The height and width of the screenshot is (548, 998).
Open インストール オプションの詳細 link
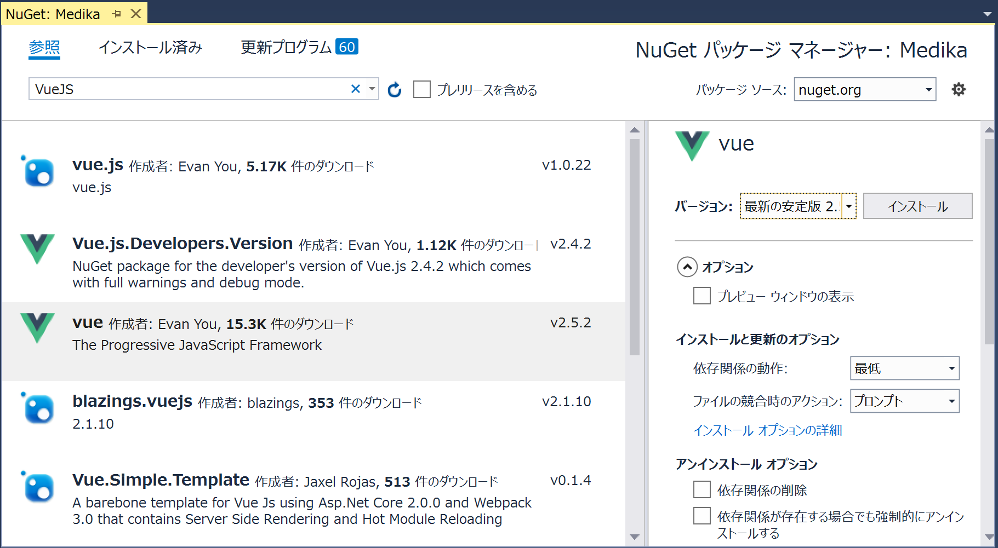click(x=767, y=430)
